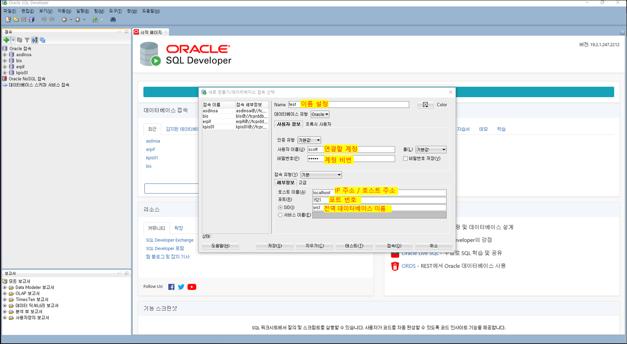The height and width of the screenshot is (344, 627).
Task: Click the 취소 button
Action: click(x=433, y=246)
